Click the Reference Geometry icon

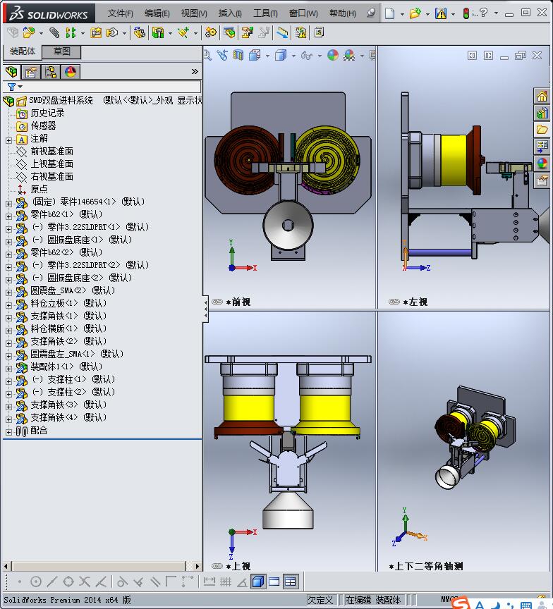point(183,32)
